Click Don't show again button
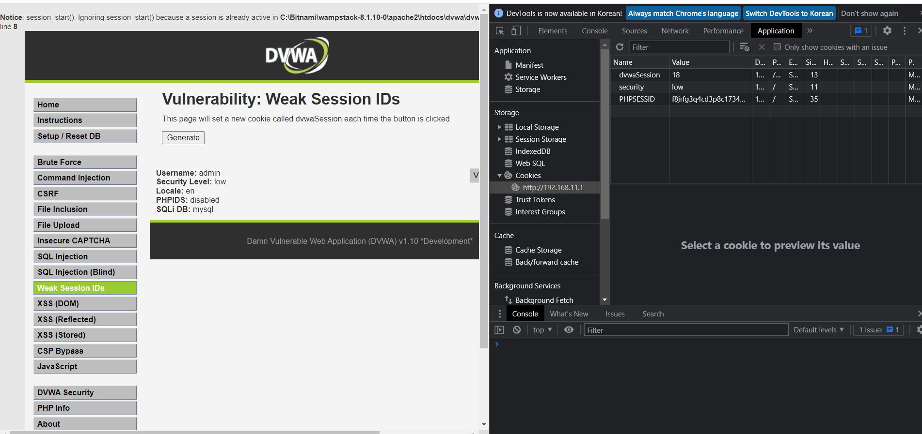 tap(869, 14)
